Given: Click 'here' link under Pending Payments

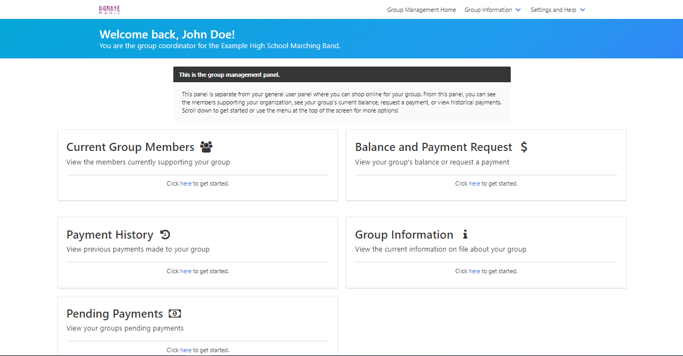Looking at the screenshot, I should click(186, 350).
